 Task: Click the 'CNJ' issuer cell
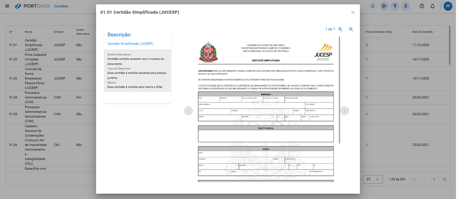pos(57,145)
